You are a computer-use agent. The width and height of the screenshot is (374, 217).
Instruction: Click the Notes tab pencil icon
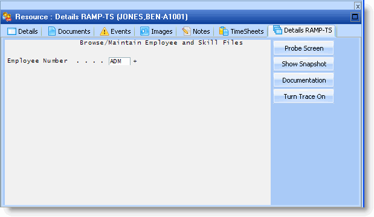tap(186, 31)
